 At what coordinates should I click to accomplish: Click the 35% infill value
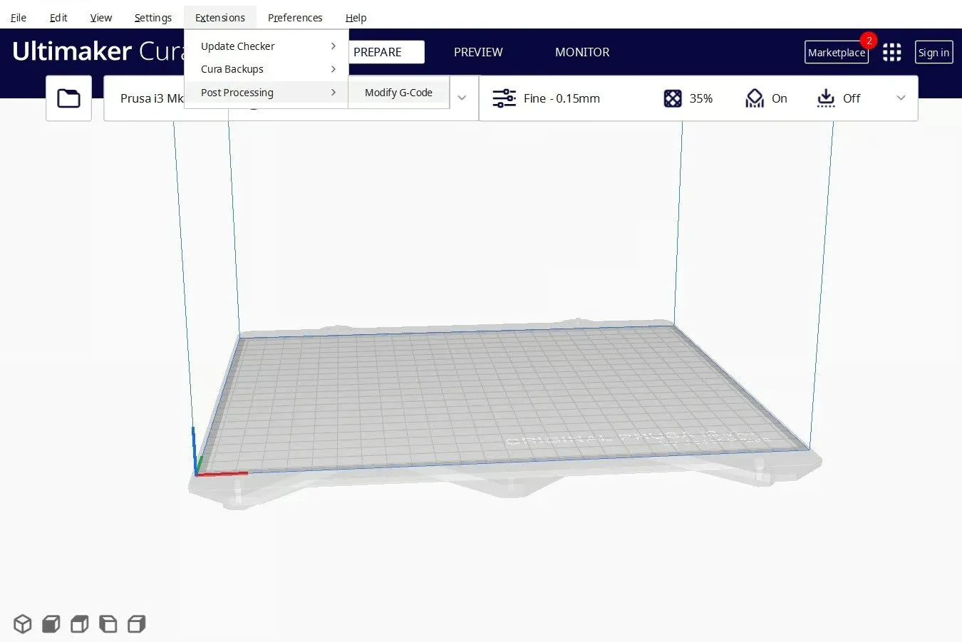pyautogui.click(x=700, y=98)
